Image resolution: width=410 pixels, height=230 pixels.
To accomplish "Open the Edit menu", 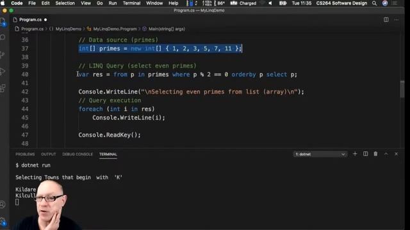I will click(45, 3).
